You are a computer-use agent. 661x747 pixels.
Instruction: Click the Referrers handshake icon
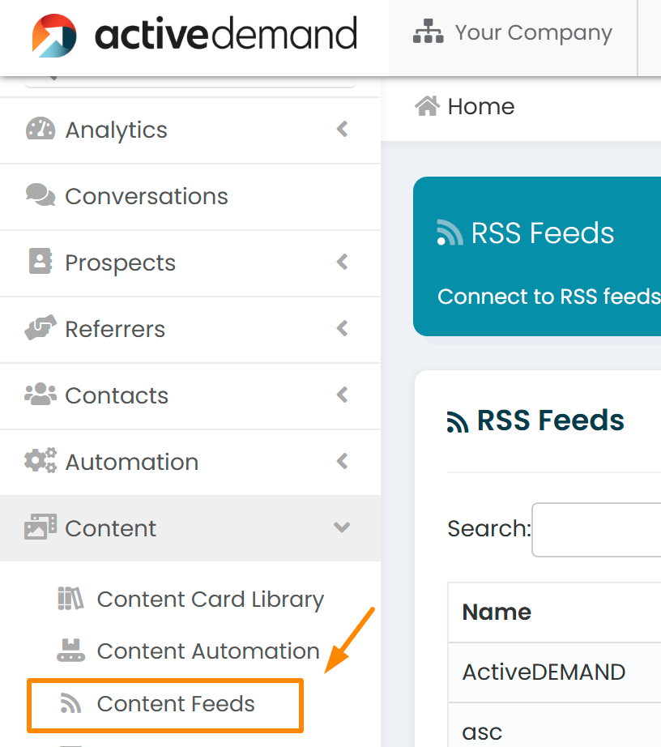coord(41,327)
